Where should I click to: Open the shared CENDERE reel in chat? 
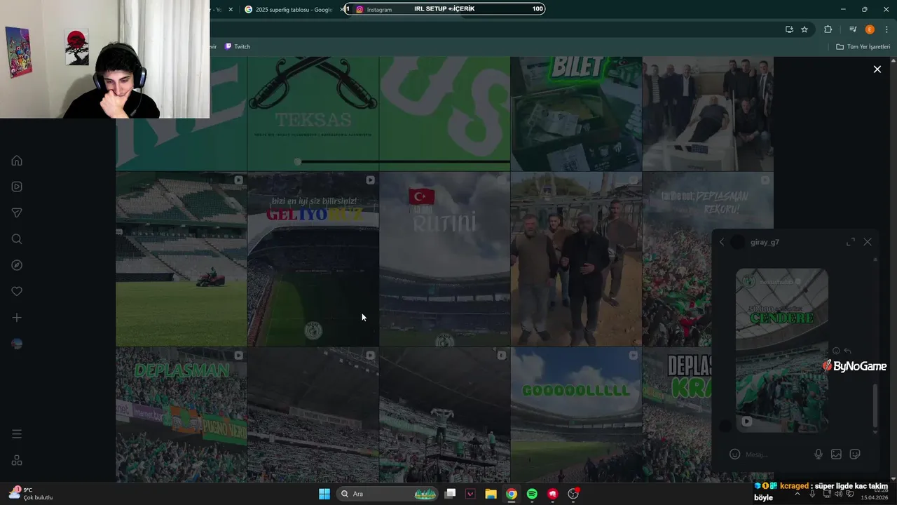(x=782, y=351)
